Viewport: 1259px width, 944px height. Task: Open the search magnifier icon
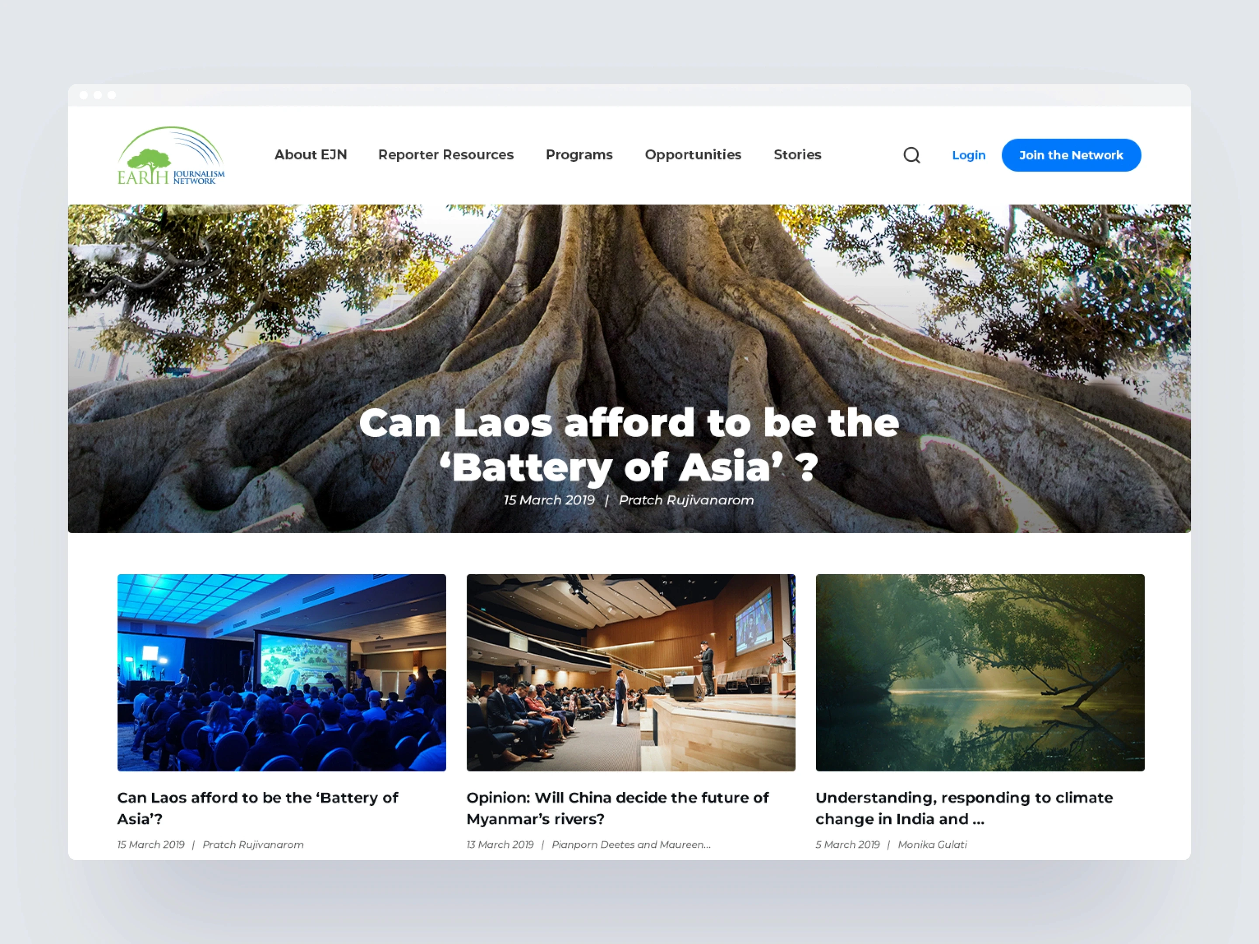[x=912, y=155]
